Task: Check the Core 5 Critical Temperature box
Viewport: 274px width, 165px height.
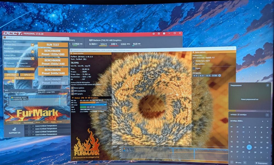Action: pos(29,135)
